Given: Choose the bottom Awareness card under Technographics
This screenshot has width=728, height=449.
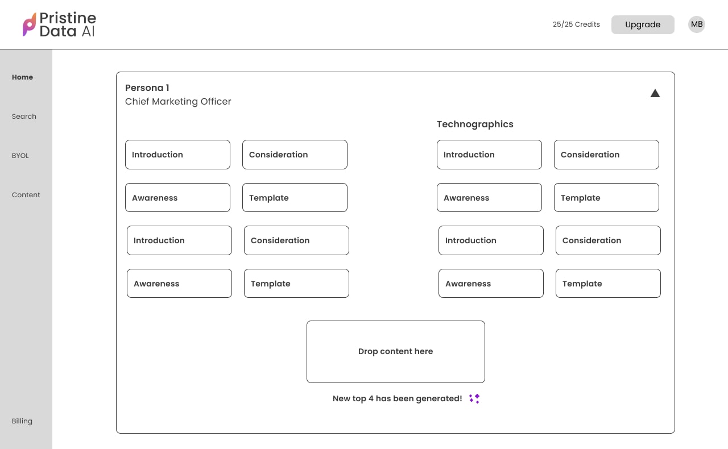Looking at the screenshot, I should pos(491,284).
